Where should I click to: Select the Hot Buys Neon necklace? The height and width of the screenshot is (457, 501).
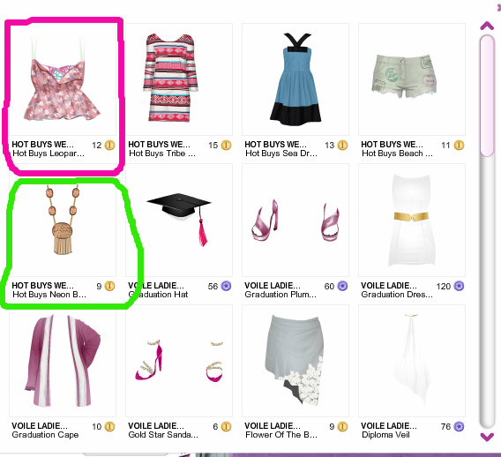point(63,221)
